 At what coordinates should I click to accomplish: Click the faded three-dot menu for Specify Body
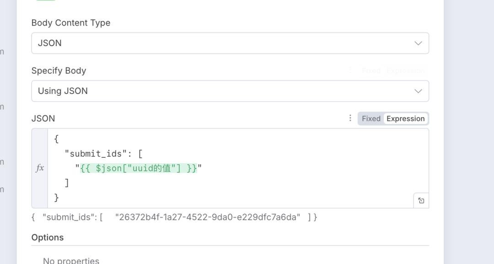[x=350, y=70]
